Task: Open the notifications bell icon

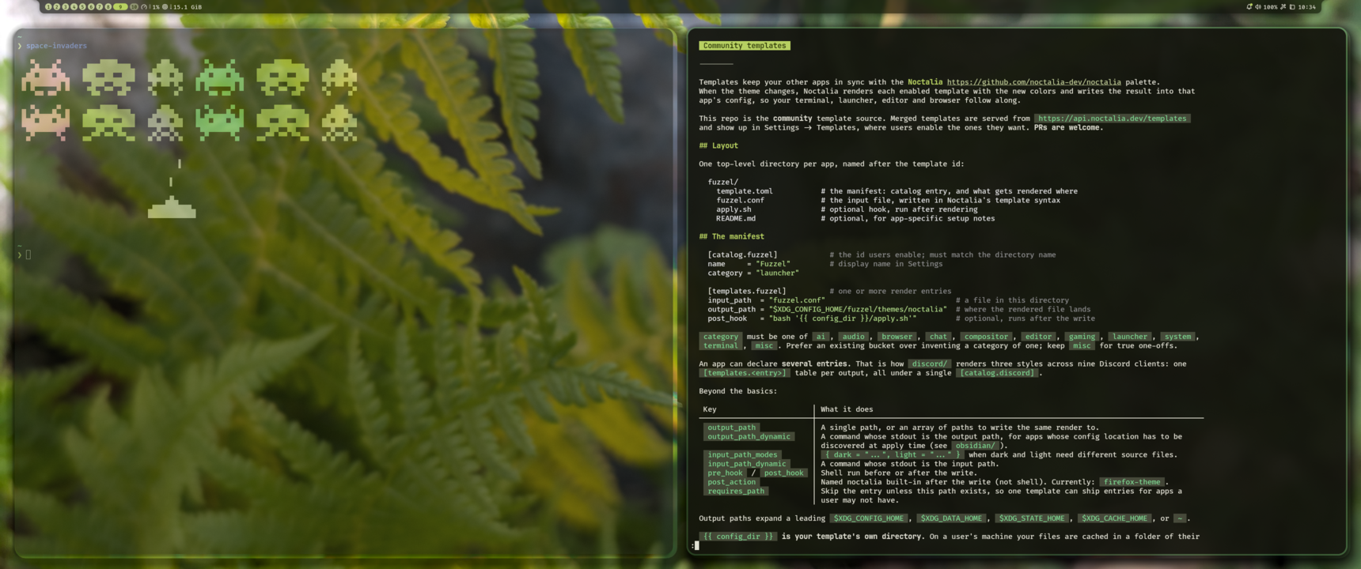Action: point(1249,6)
